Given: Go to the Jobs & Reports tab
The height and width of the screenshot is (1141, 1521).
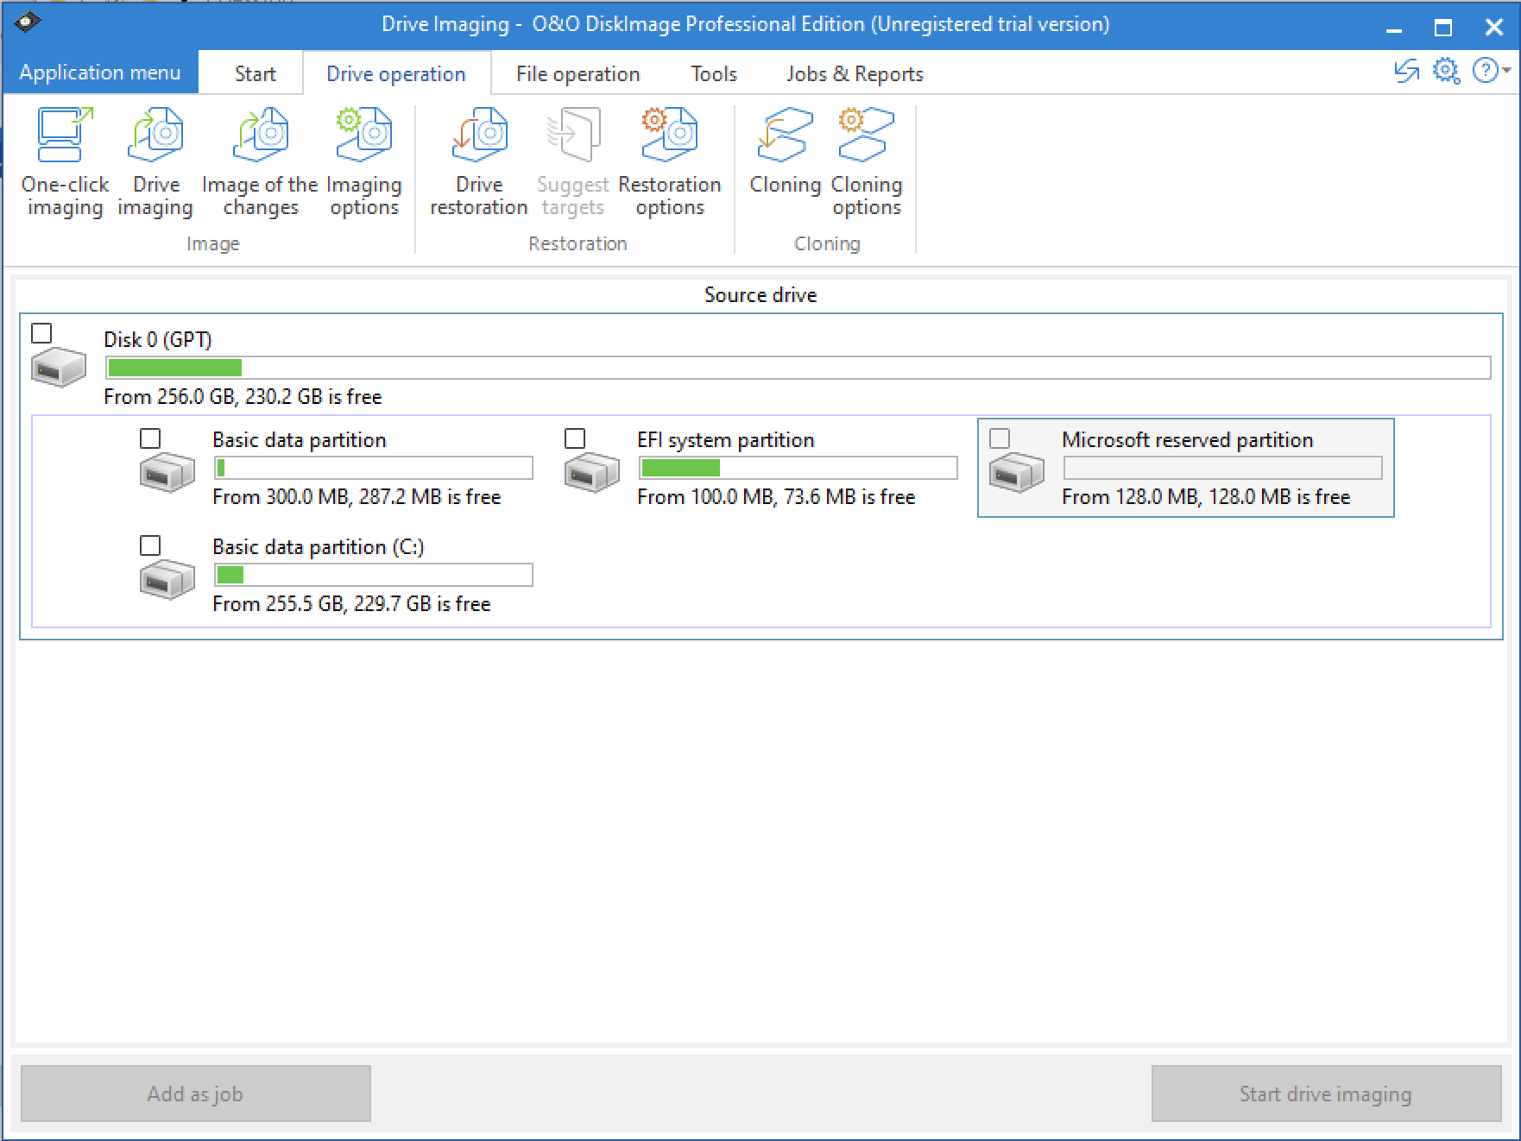Looking at the screenshot, I should (855, 73).
